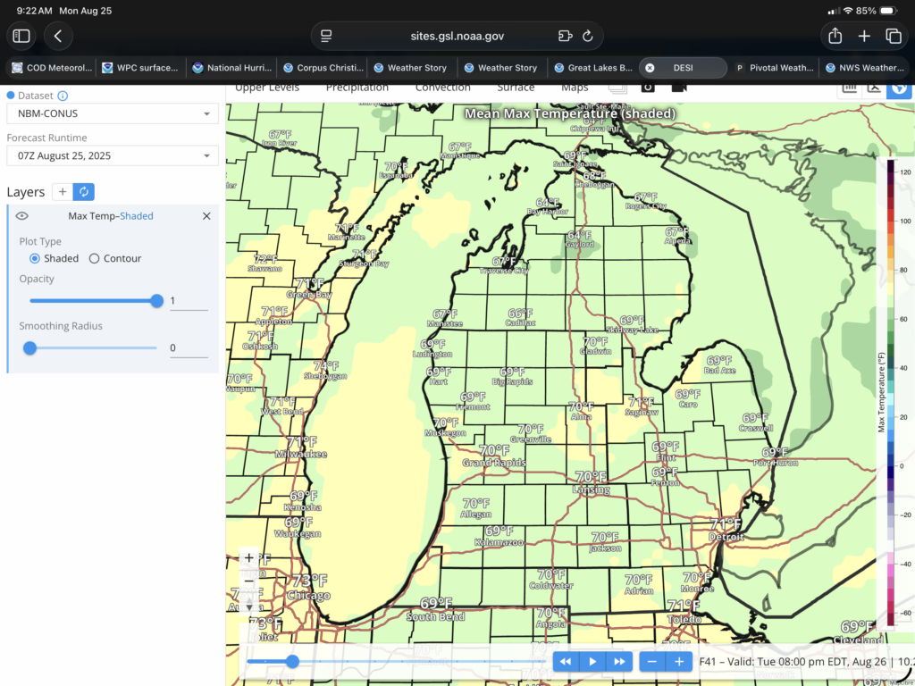The width and height of the screenshot is (915, 686).
Task: Click the Smoothing Radius value field
Action: click(x=189, y=347)
